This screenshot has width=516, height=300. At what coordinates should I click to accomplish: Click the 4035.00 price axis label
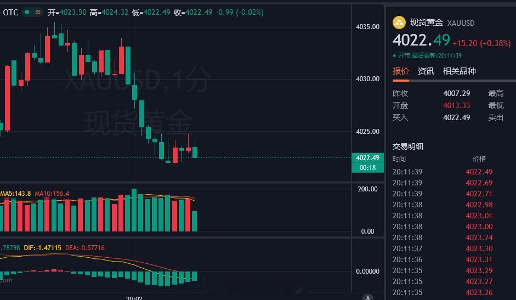(x=367, y=27)
